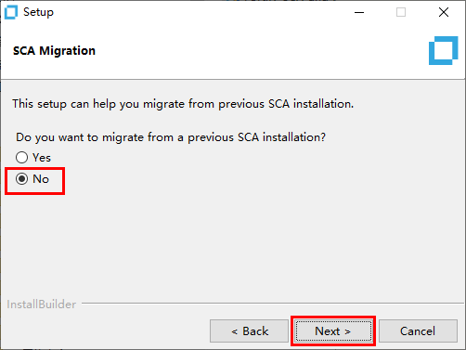Screen dimensions: 466x350
Task: Click the left arrow on the Back button
Action: coord(235,331)
